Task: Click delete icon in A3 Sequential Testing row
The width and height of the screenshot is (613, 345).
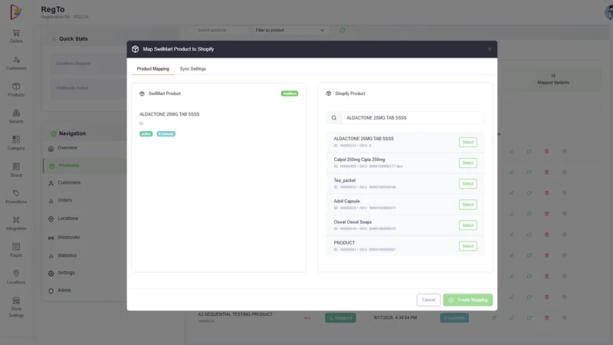Action: (546, 317)
